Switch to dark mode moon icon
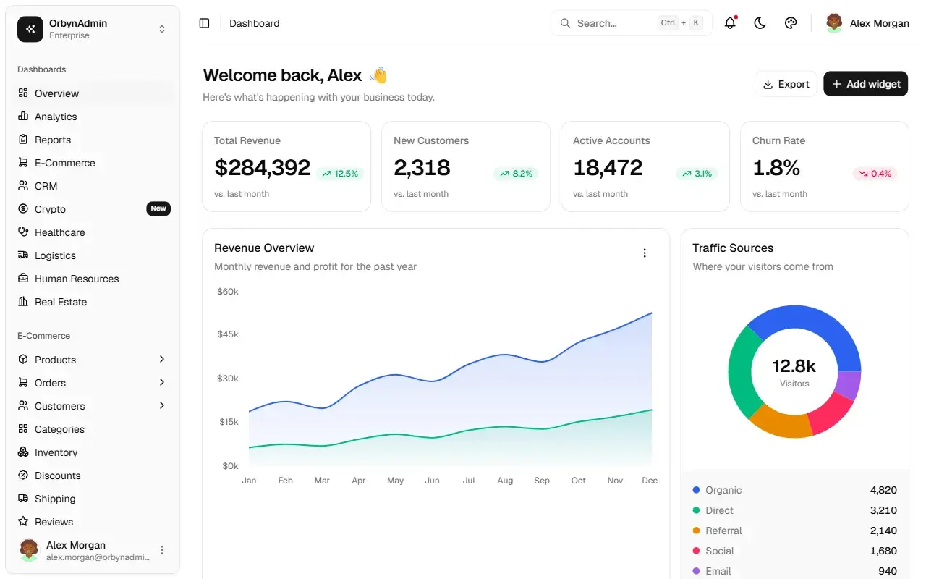Image resolution: width=926 pixels, height=579 pixels. point(760,23)
